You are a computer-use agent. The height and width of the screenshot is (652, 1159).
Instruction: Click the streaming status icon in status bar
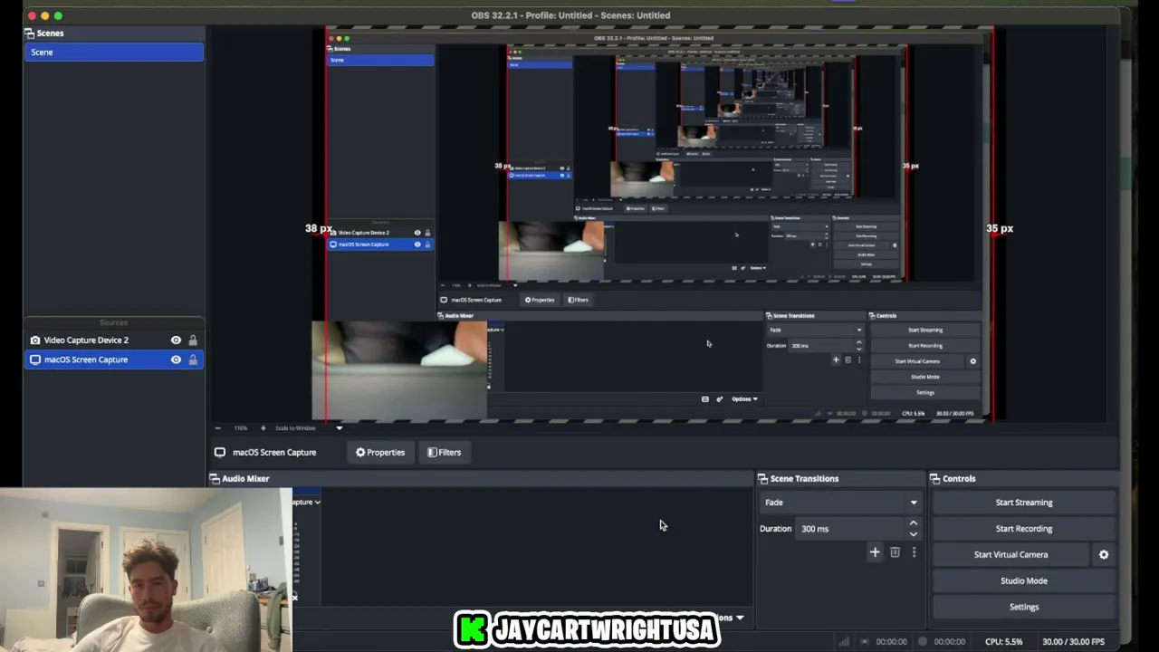coord(865,642)
